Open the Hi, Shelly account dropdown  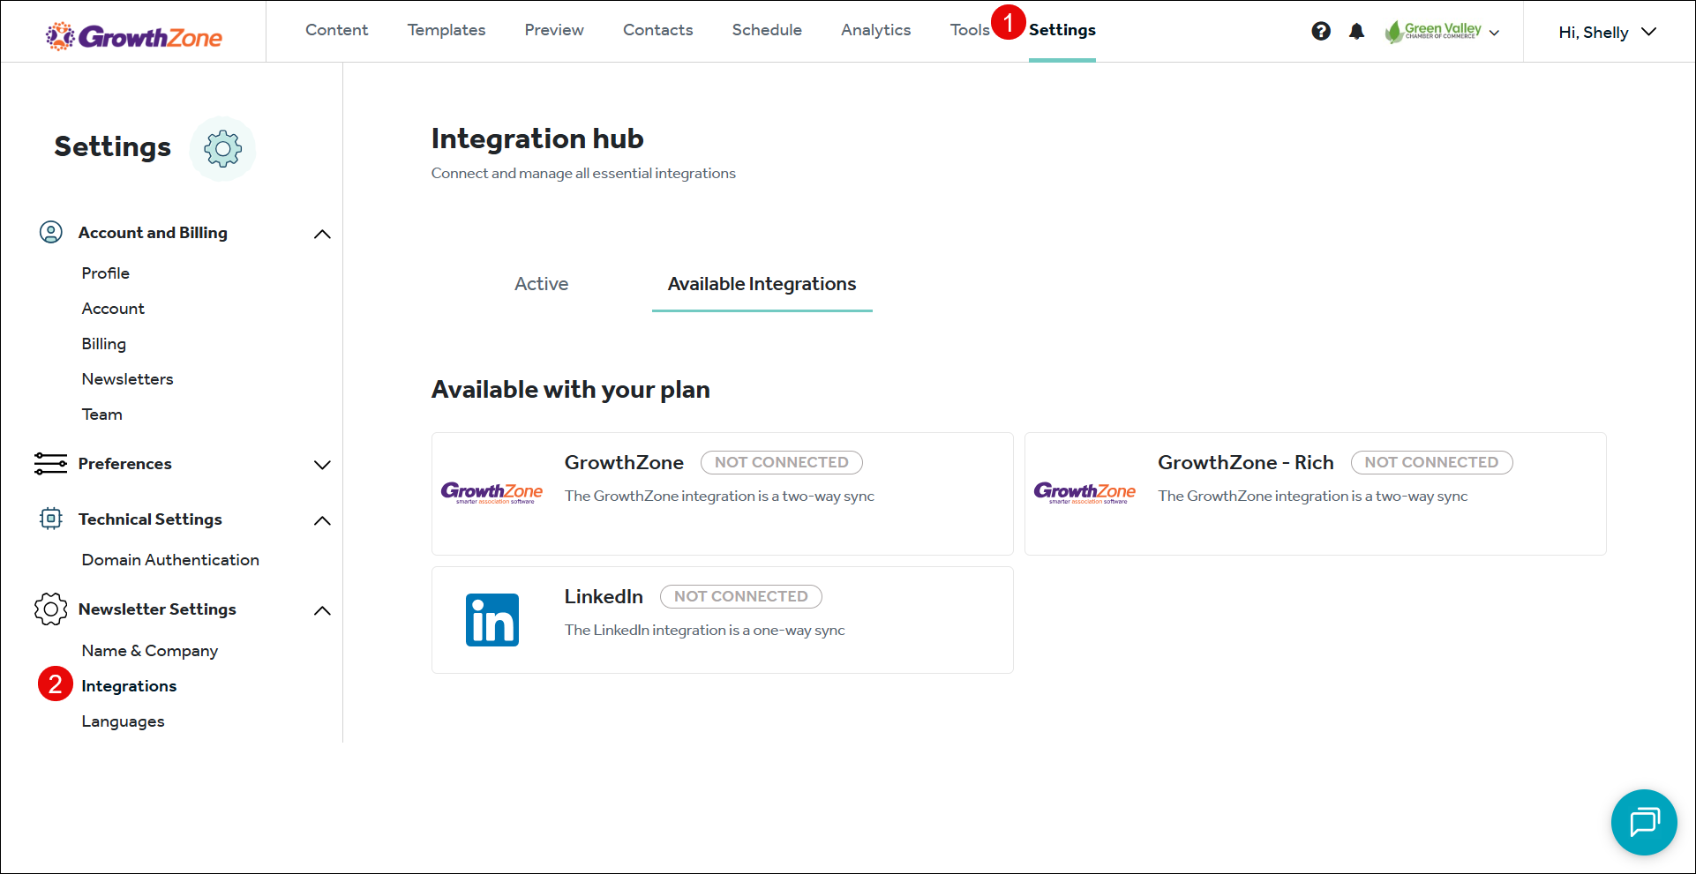[x=1608, y=32]
